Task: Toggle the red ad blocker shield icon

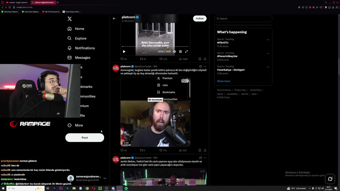Action: [310, 7]
